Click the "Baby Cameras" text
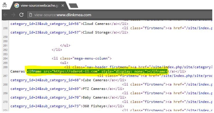This screenshot has width=214, height=113. pos(95,97)
